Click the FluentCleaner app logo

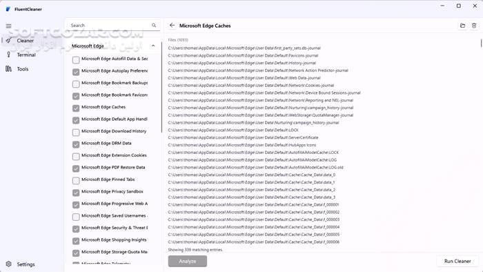(8, 9)
